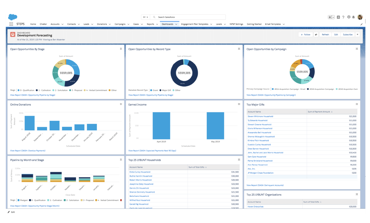Check notifications with the bell icon
Screen dimensions: 370x223
(x=353, y=17)
